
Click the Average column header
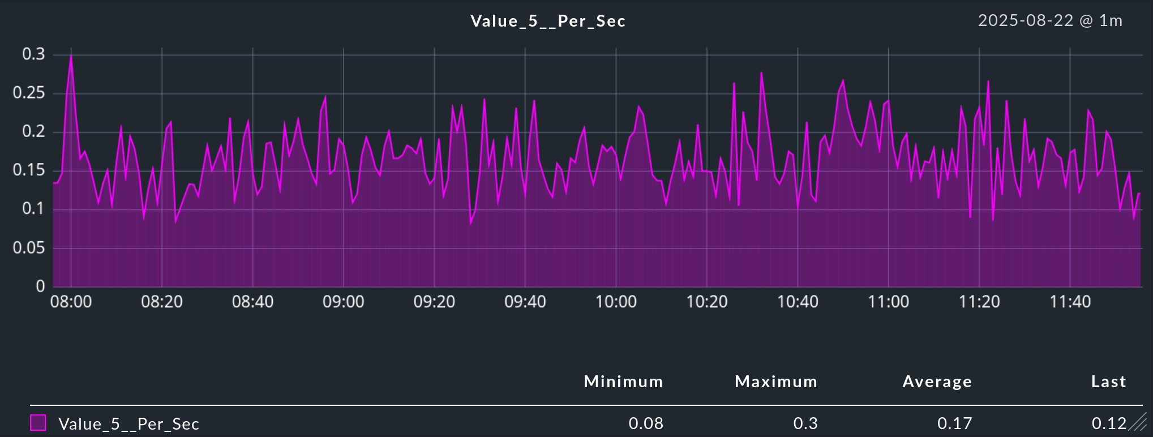(x=937, y=382)
